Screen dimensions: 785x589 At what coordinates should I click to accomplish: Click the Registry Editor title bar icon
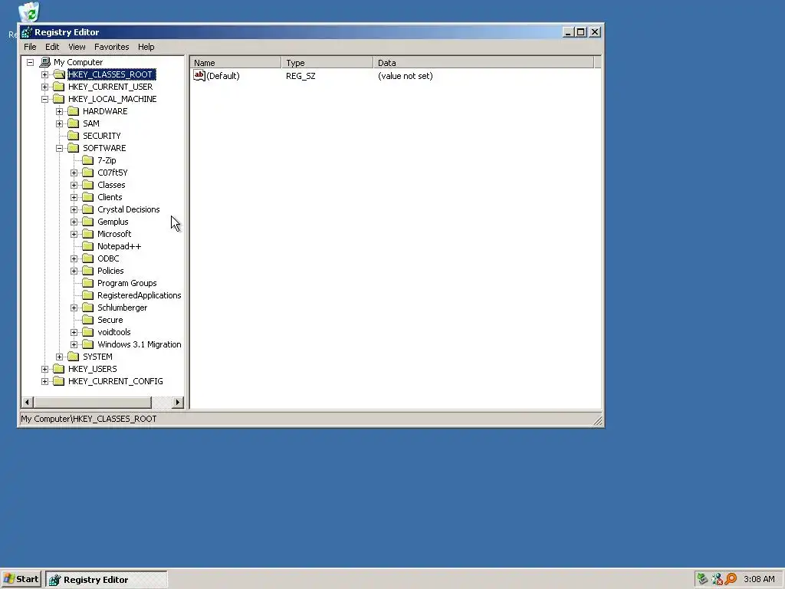[x=27, y=32]
